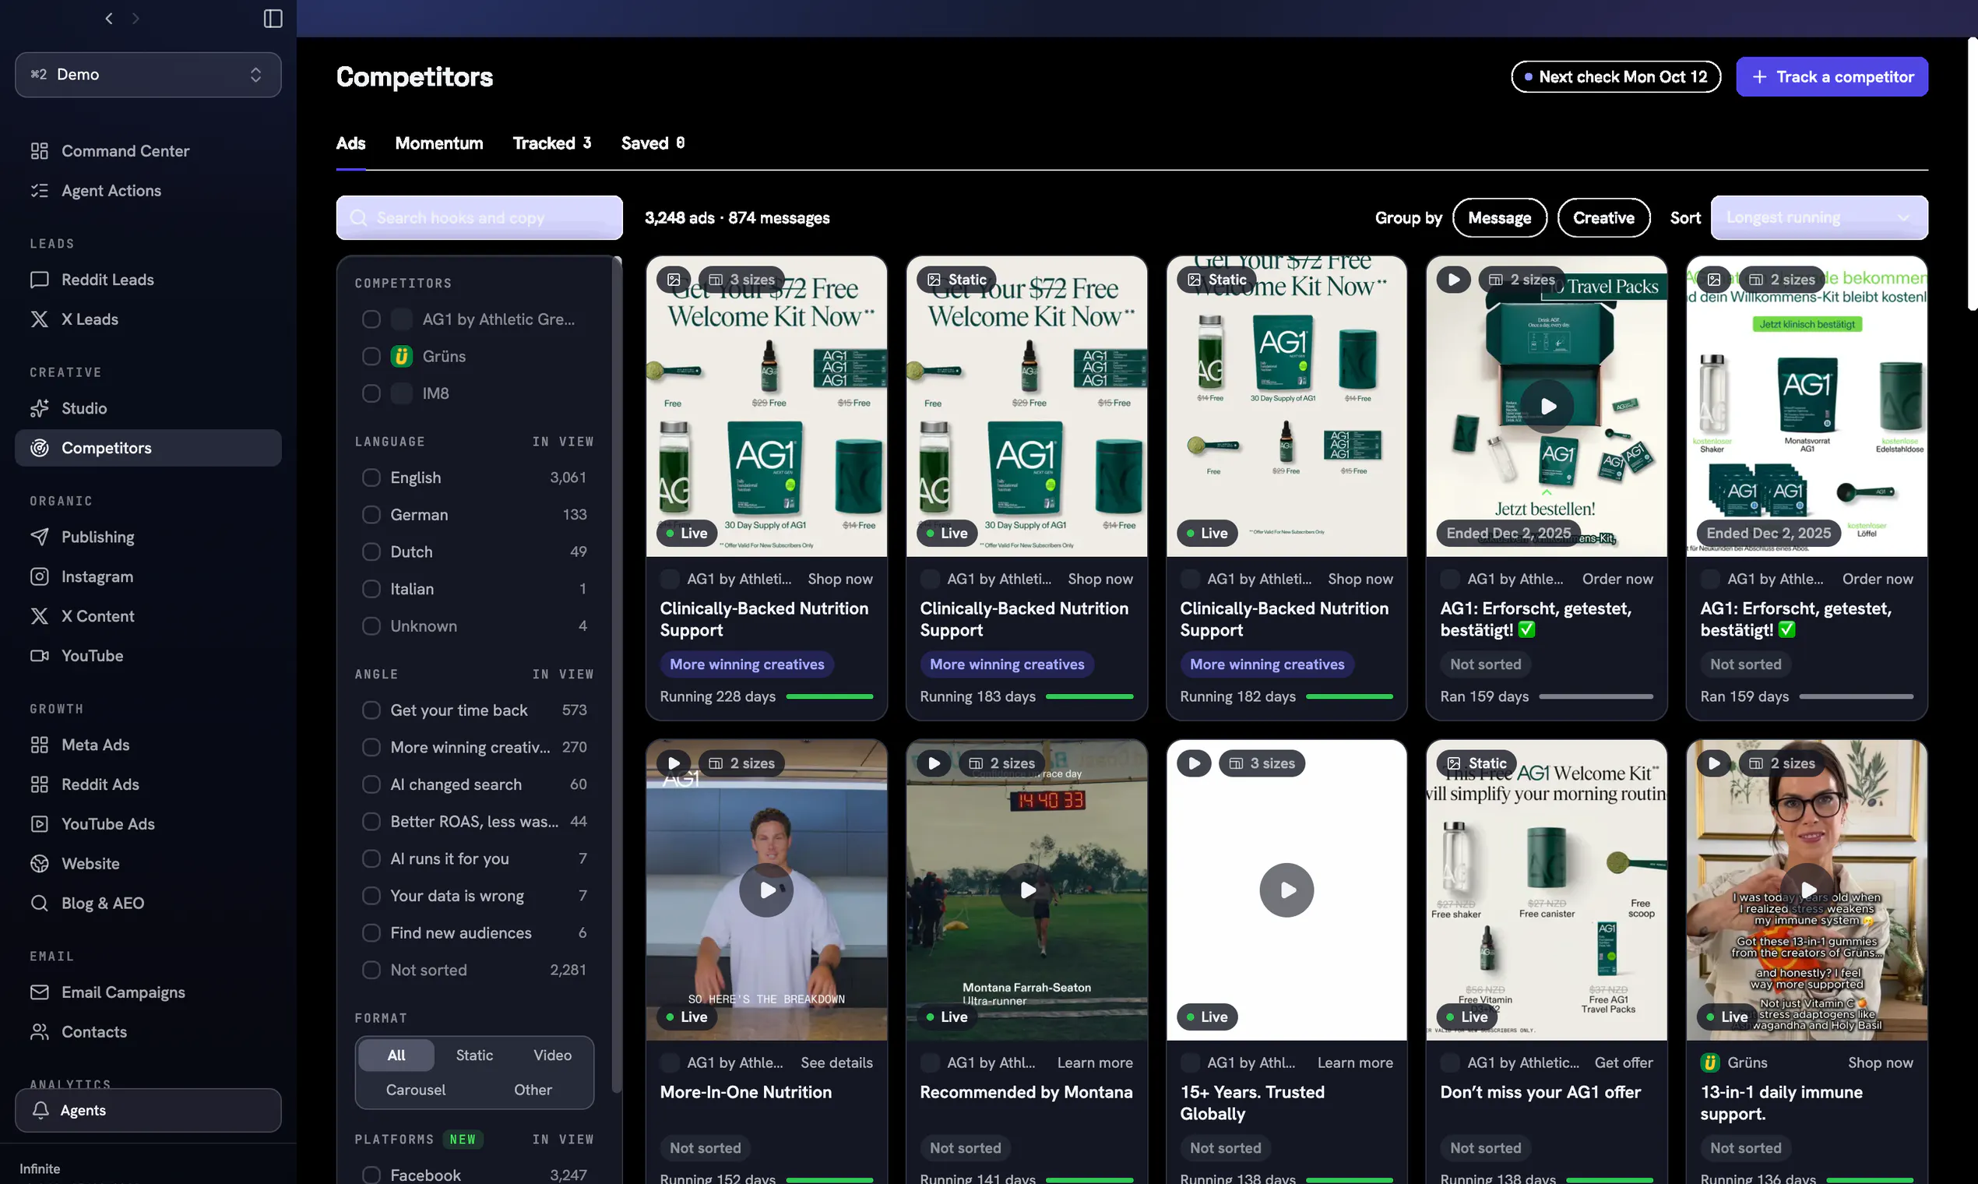
Task: Click the back navigation arrow
Action: (x=108, y=19)
